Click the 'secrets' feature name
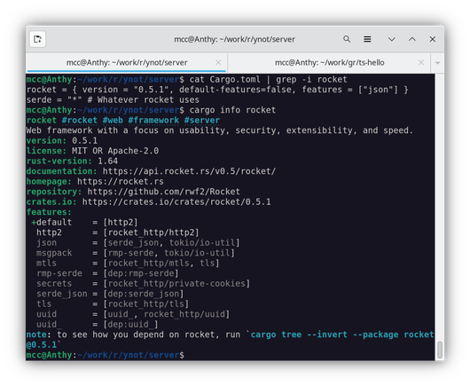This screenshot has height=386, width=470. (x=54, y=283)
